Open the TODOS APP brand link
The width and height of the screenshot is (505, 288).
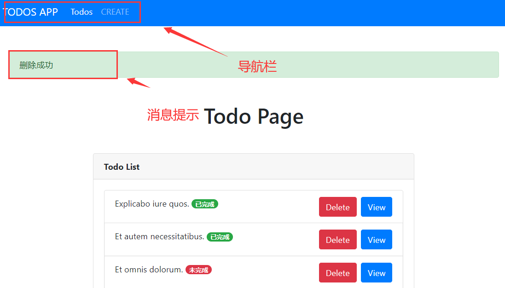(30, 12)
